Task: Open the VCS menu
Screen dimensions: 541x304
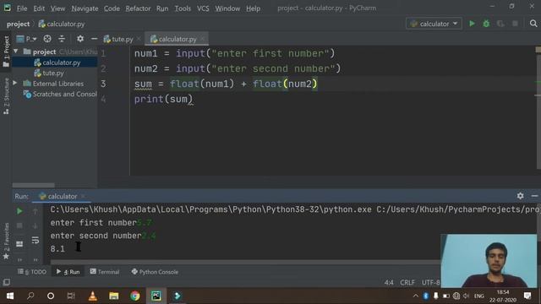Action: click(203, 8)
